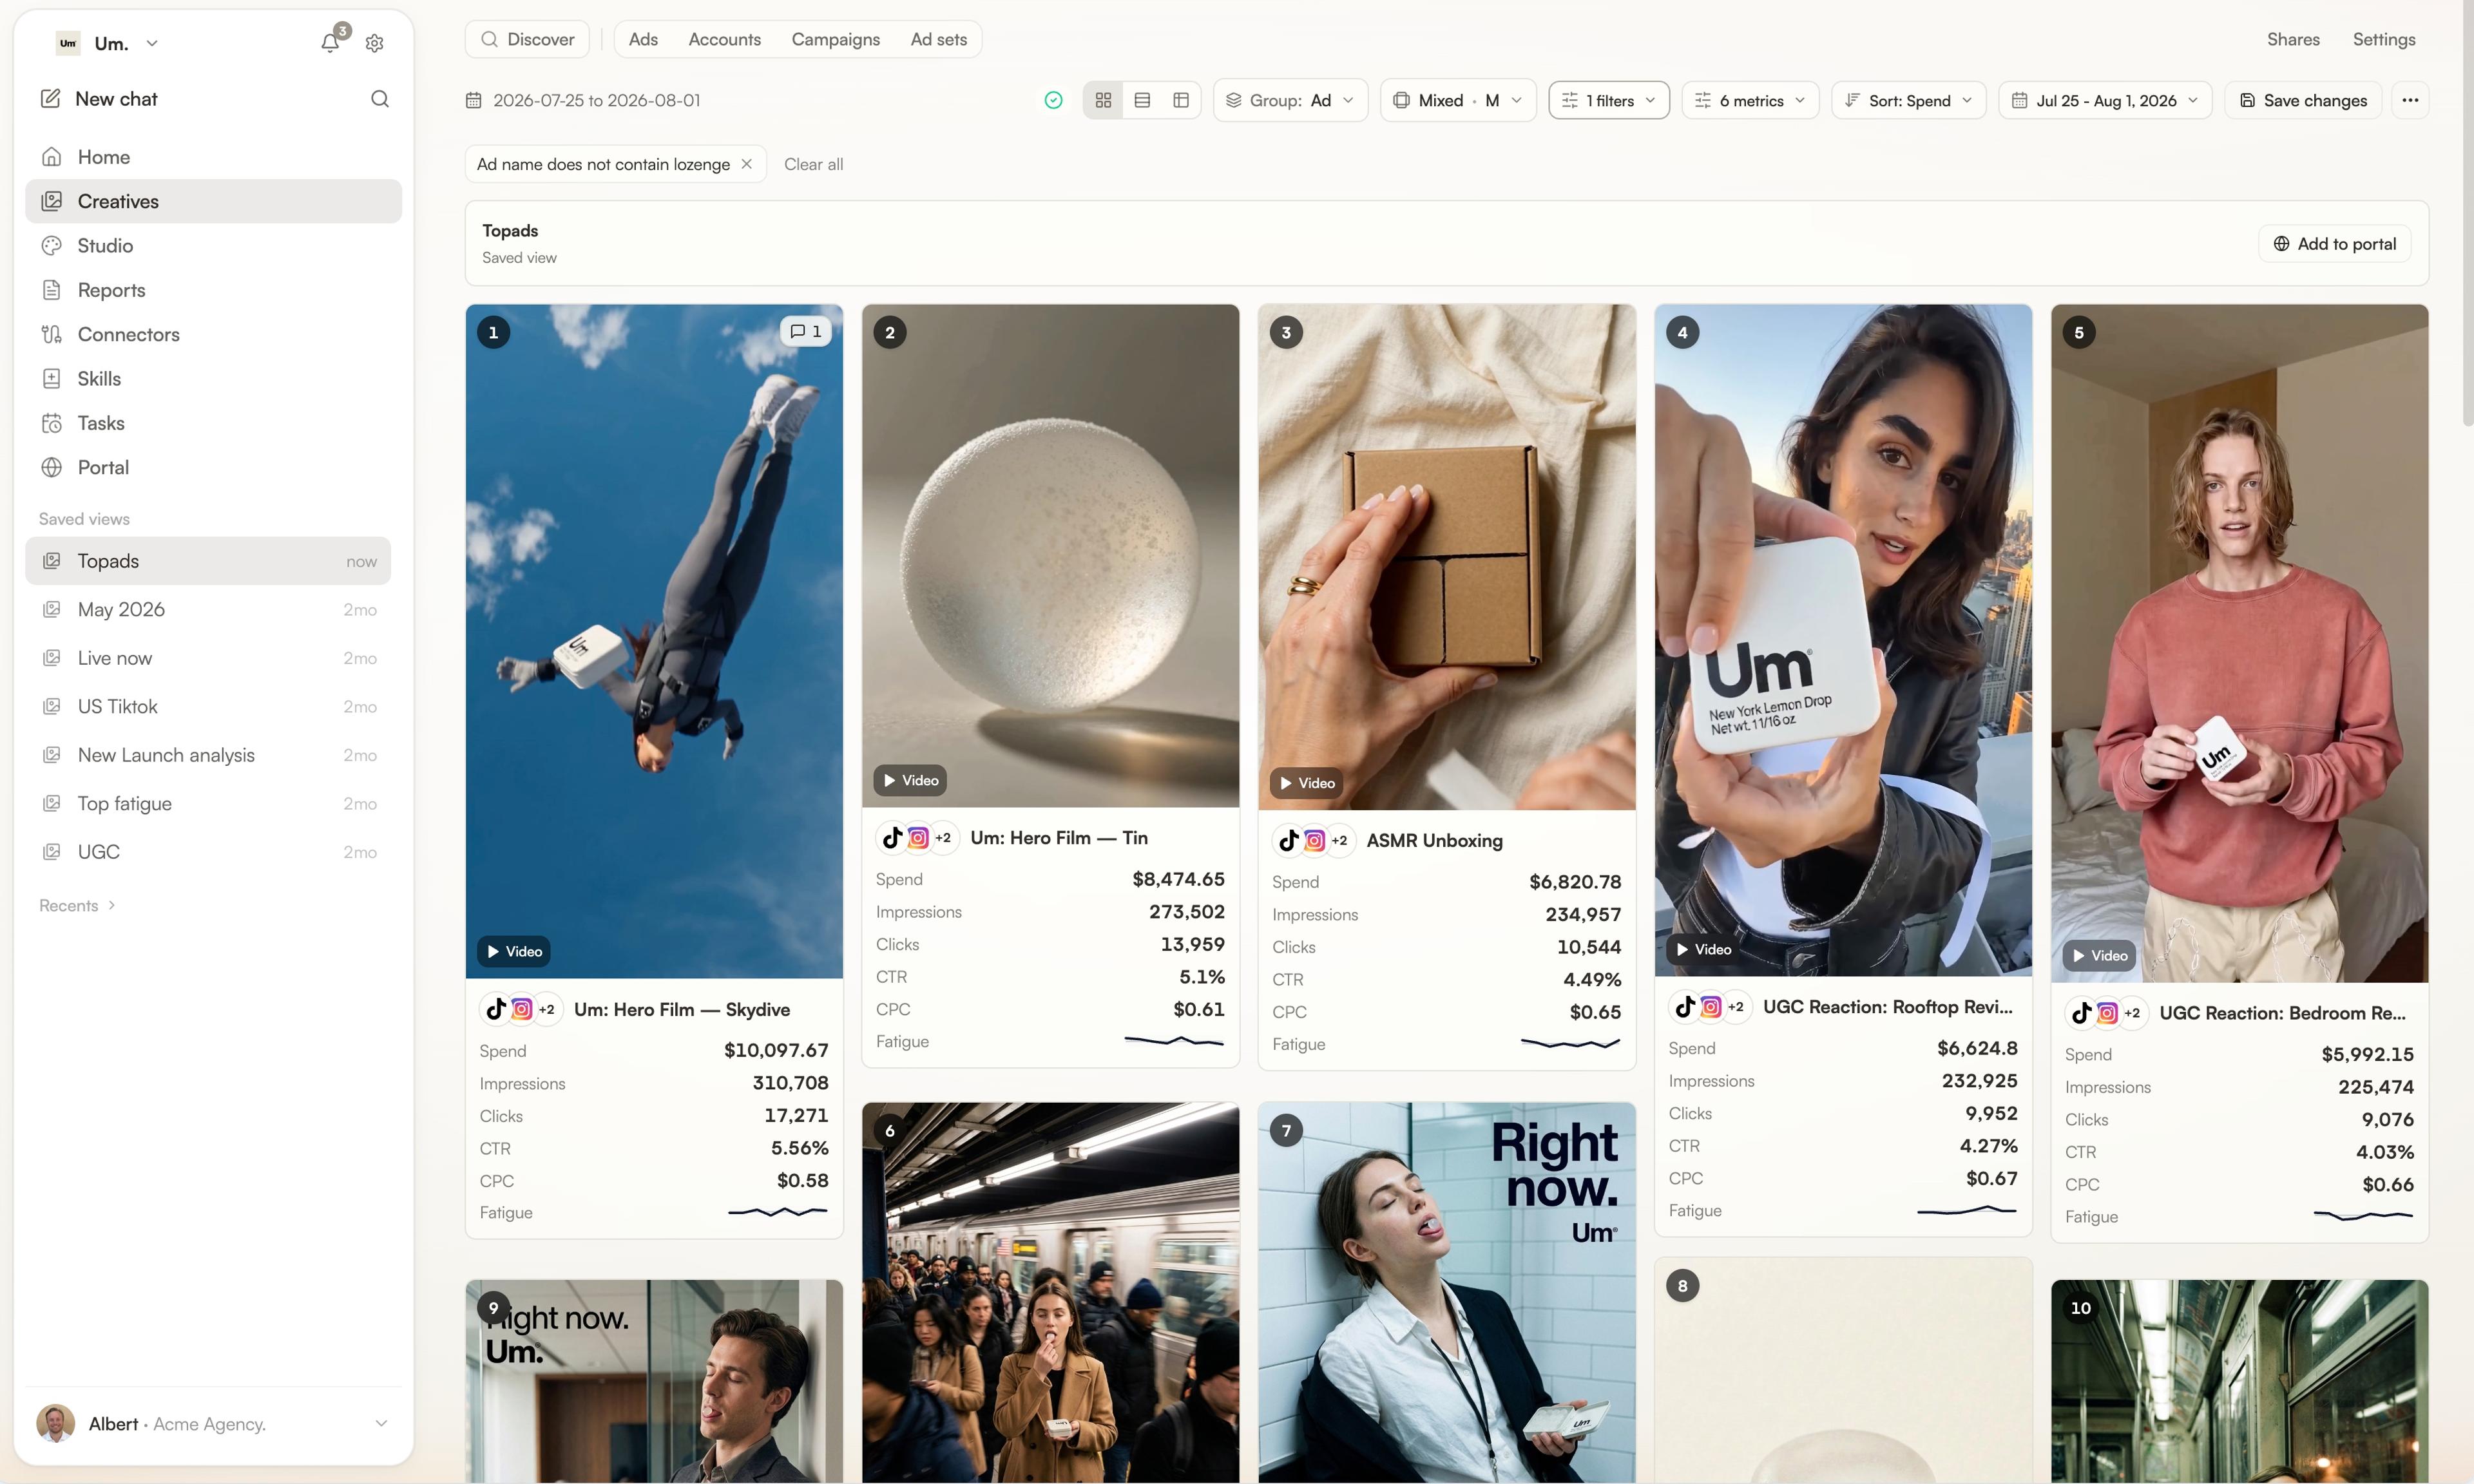Expand the Recents list
Viewport: 2474px width, 1484px height.
coord(77,905)
